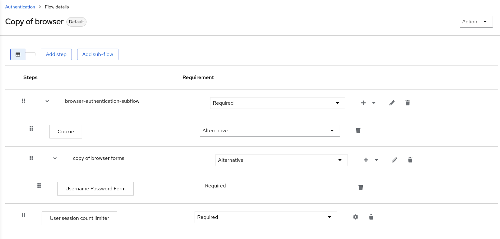The image size is (500, 239).
Task: Collapse the browser-authentication-subflow row
Action: click(x=47, y=101)
